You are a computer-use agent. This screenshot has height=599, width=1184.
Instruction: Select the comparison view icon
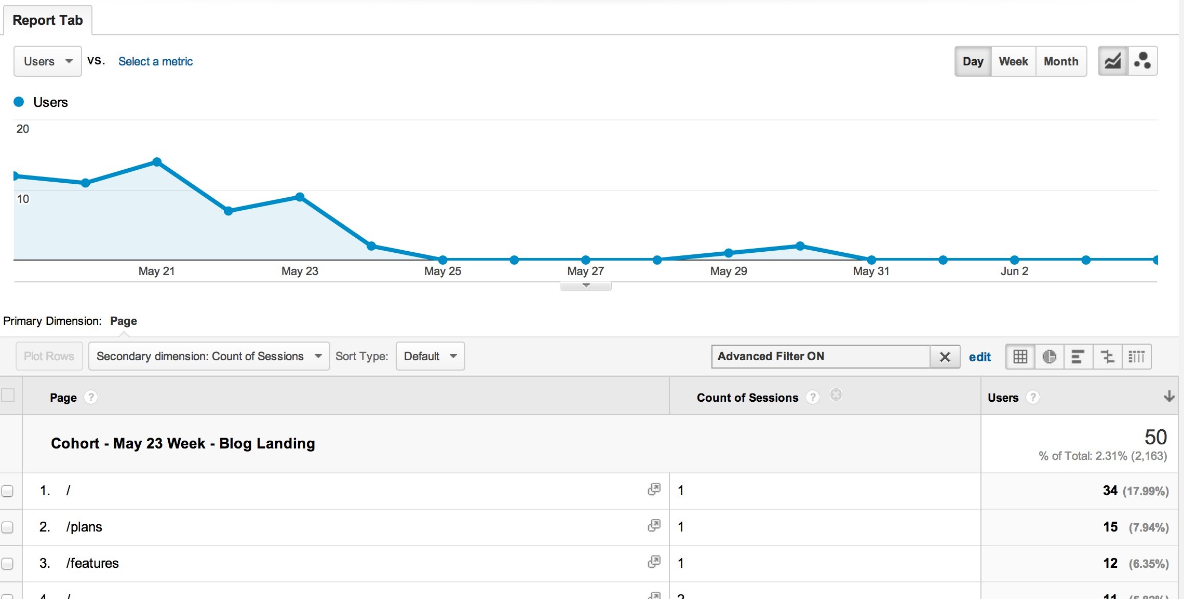[1107, 357]
